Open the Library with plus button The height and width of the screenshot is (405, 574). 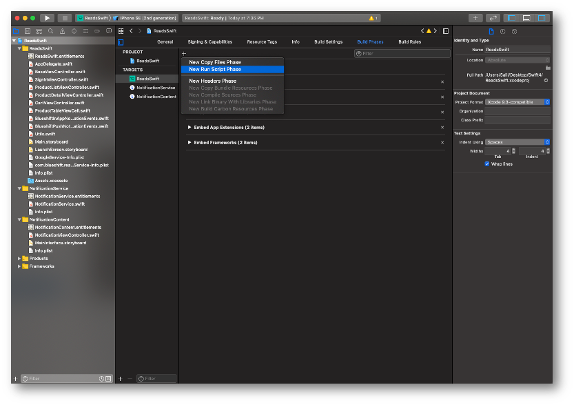click(475, 18)
